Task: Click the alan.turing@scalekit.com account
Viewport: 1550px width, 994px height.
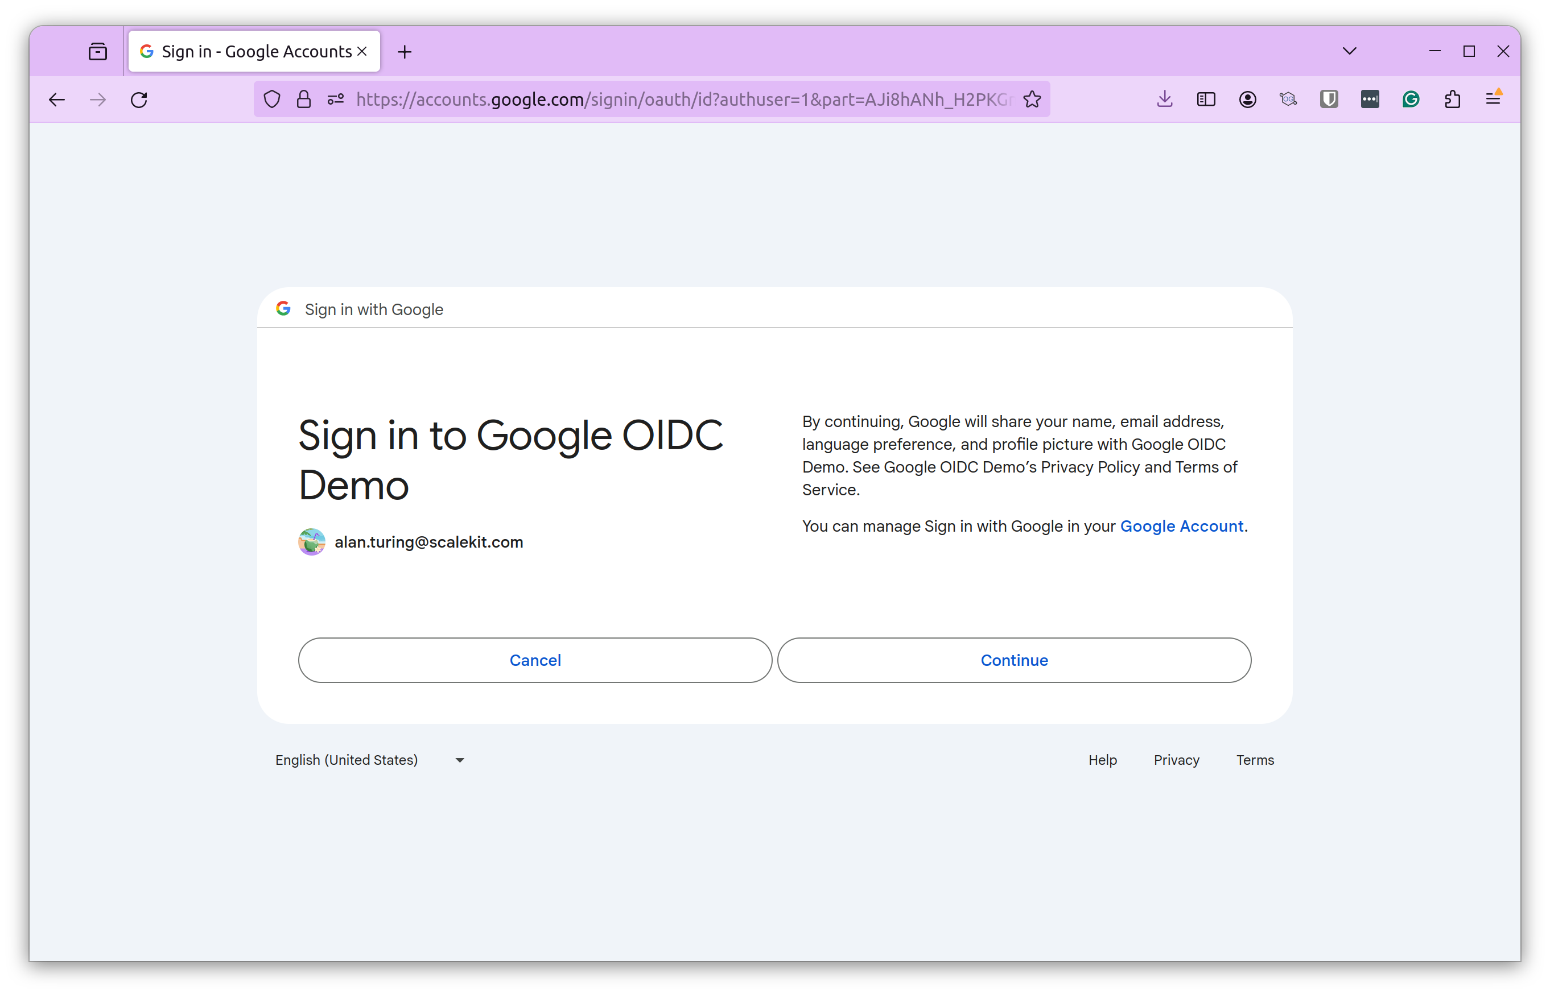Action: point(429,541)
